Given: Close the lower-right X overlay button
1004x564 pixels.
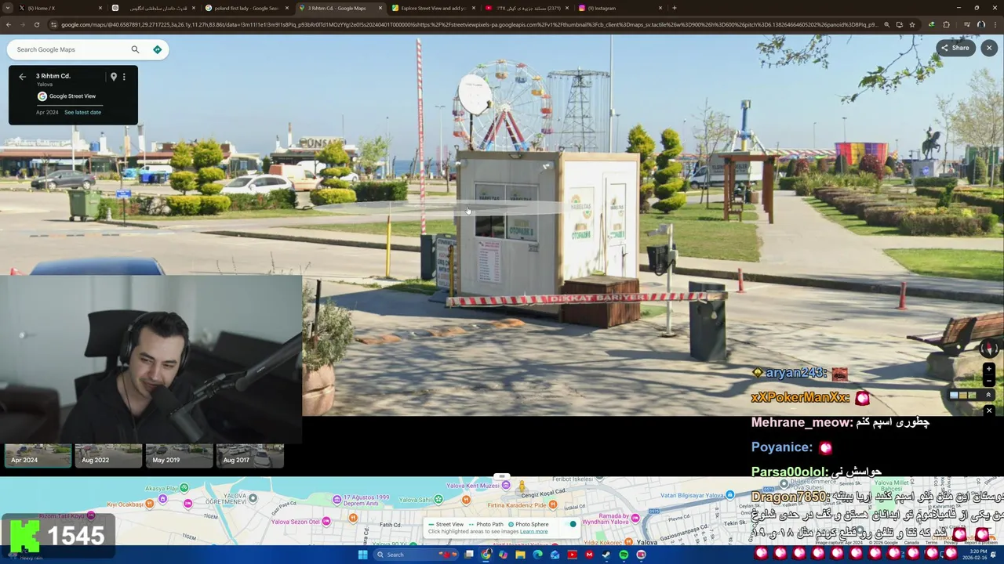Looking at the screenshot, I should [x=988, y=410].
